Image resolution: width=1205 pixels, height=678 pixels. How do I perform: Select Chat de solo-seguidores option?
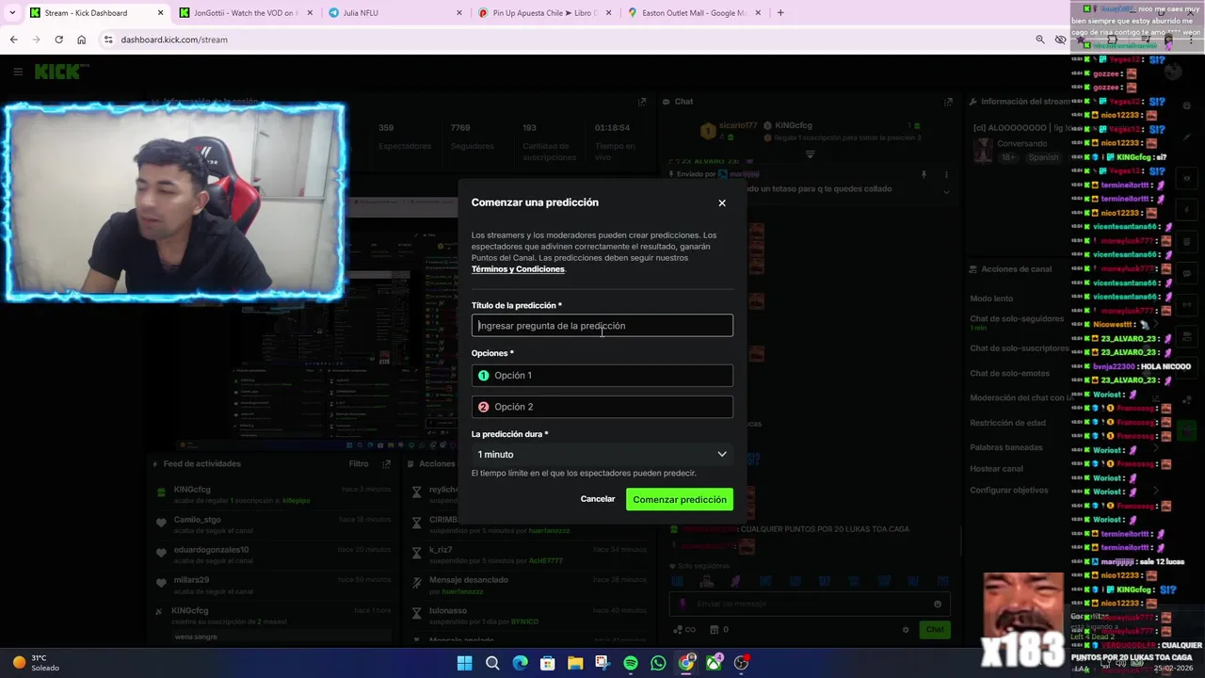(x=1017, y=318)
